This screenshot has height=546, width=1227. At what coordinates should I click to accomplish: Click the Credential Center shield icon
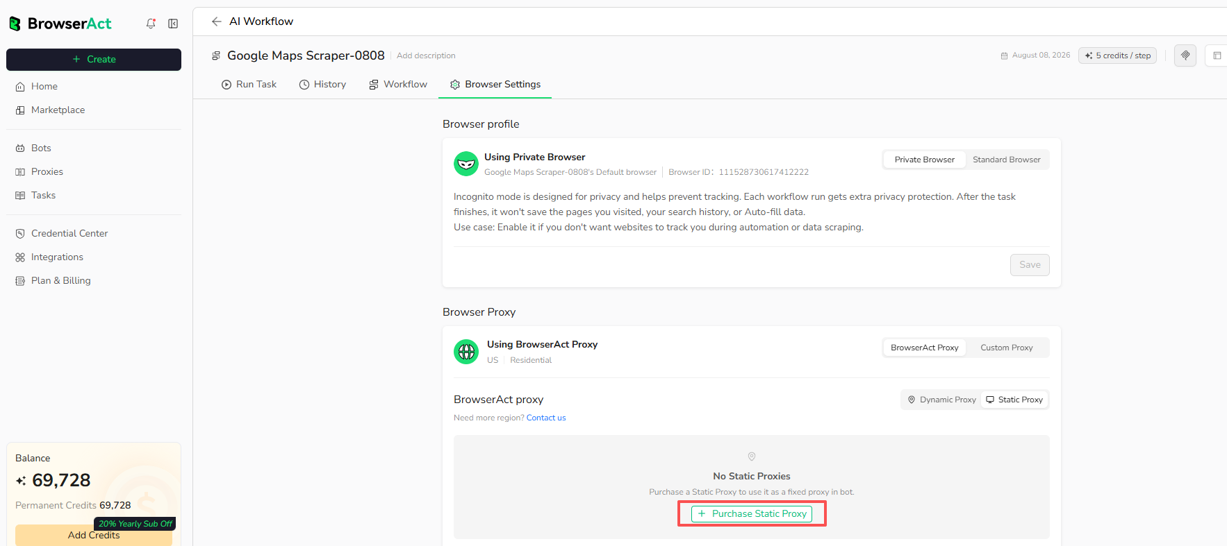tap(20, 234)
